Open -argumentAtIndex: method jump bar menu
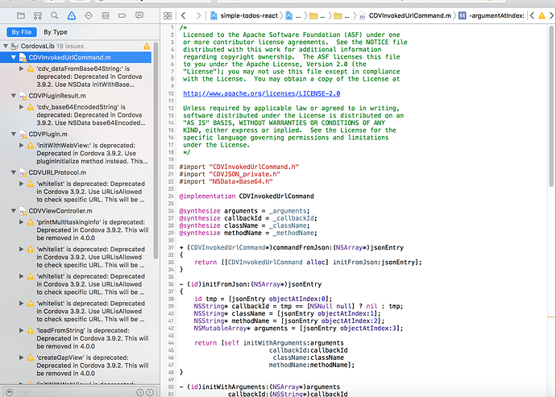 tap(492, 15)
